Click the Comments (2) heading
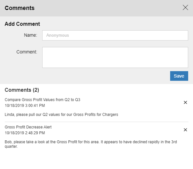 [x=22, y=90]
